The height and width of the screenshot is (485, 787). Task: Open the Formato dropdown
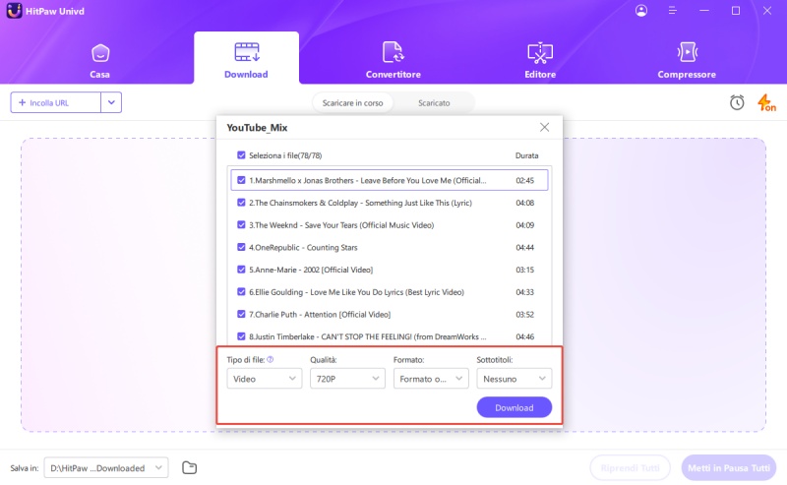pos(431,379)
